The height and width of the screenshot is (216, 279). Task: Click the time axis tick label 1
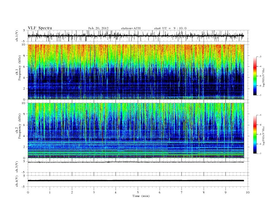coord(50,192)
